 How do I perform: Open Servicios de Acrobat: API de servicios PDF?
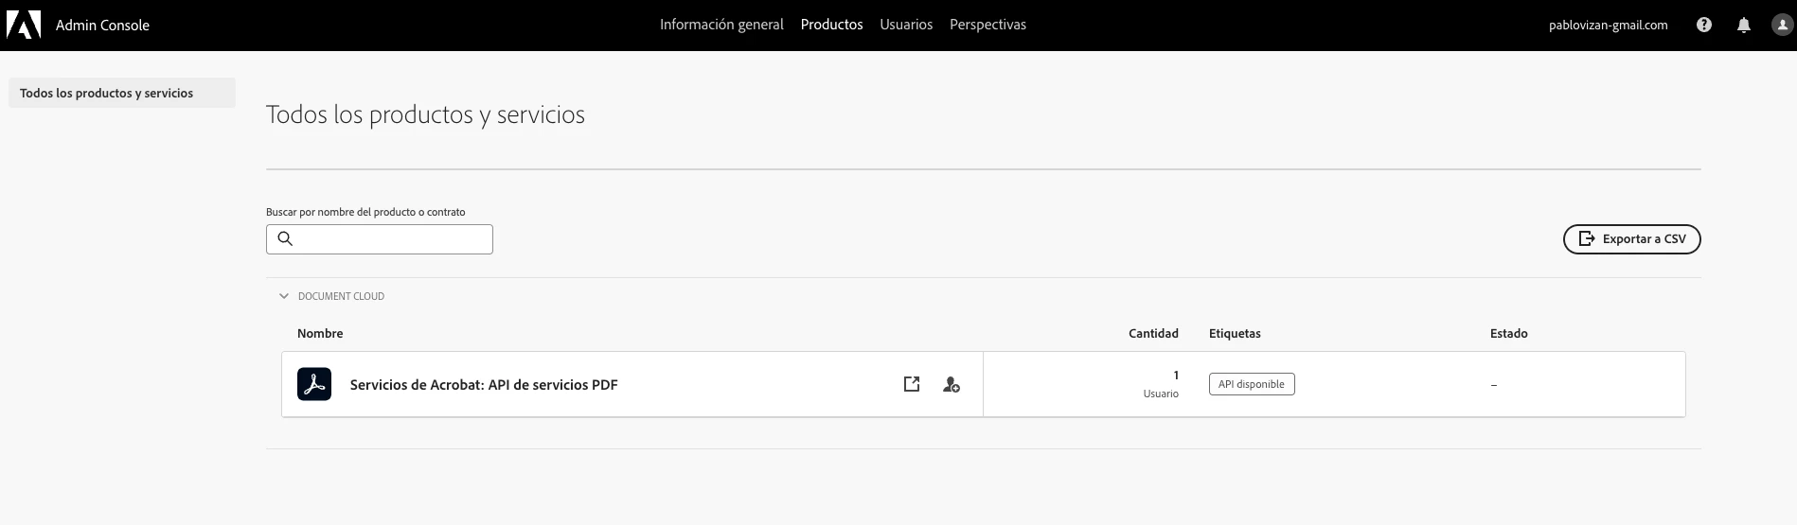pyautogui.click(x=484, y=384)
